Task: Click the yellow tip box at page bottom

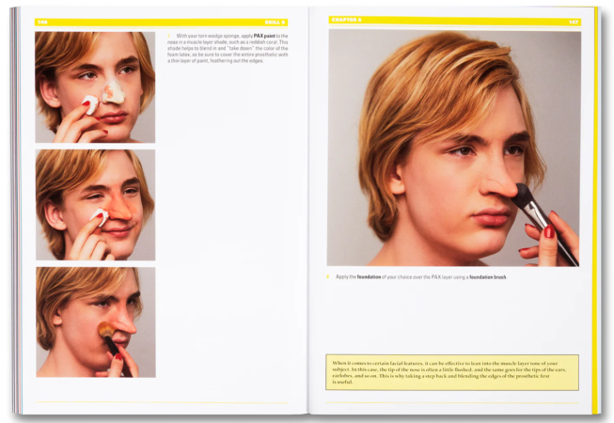Action: click(x=451, y=372)
